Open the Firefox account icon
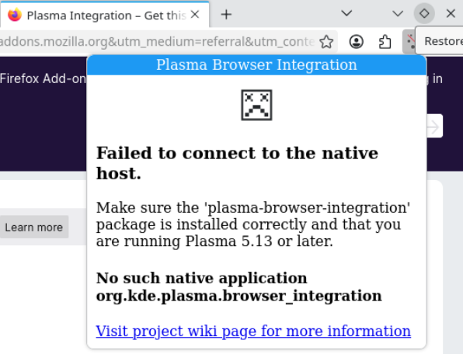Viewport: 463px width, 354px height. pos(357,42)
